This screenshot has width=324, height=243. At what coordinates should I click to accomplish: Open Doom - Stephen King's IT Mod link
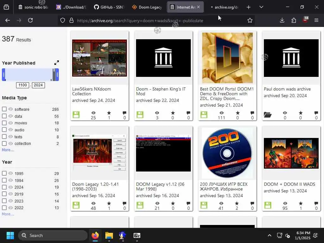point(161,91)
